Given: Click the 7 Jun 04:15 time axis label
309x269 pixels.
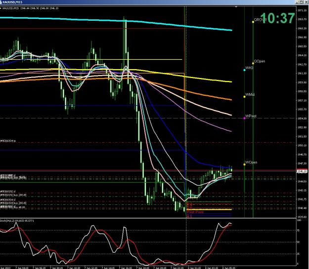Looking at the screenshot, I should [x=22, y=268].
